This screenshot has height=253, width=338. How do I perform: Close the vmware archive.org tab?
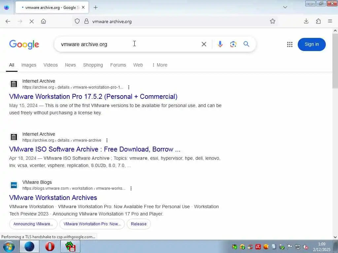coord(83,8)
